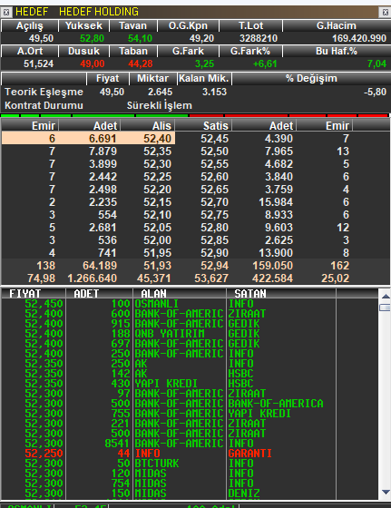Click the G.Hacim header

(337, 25)
